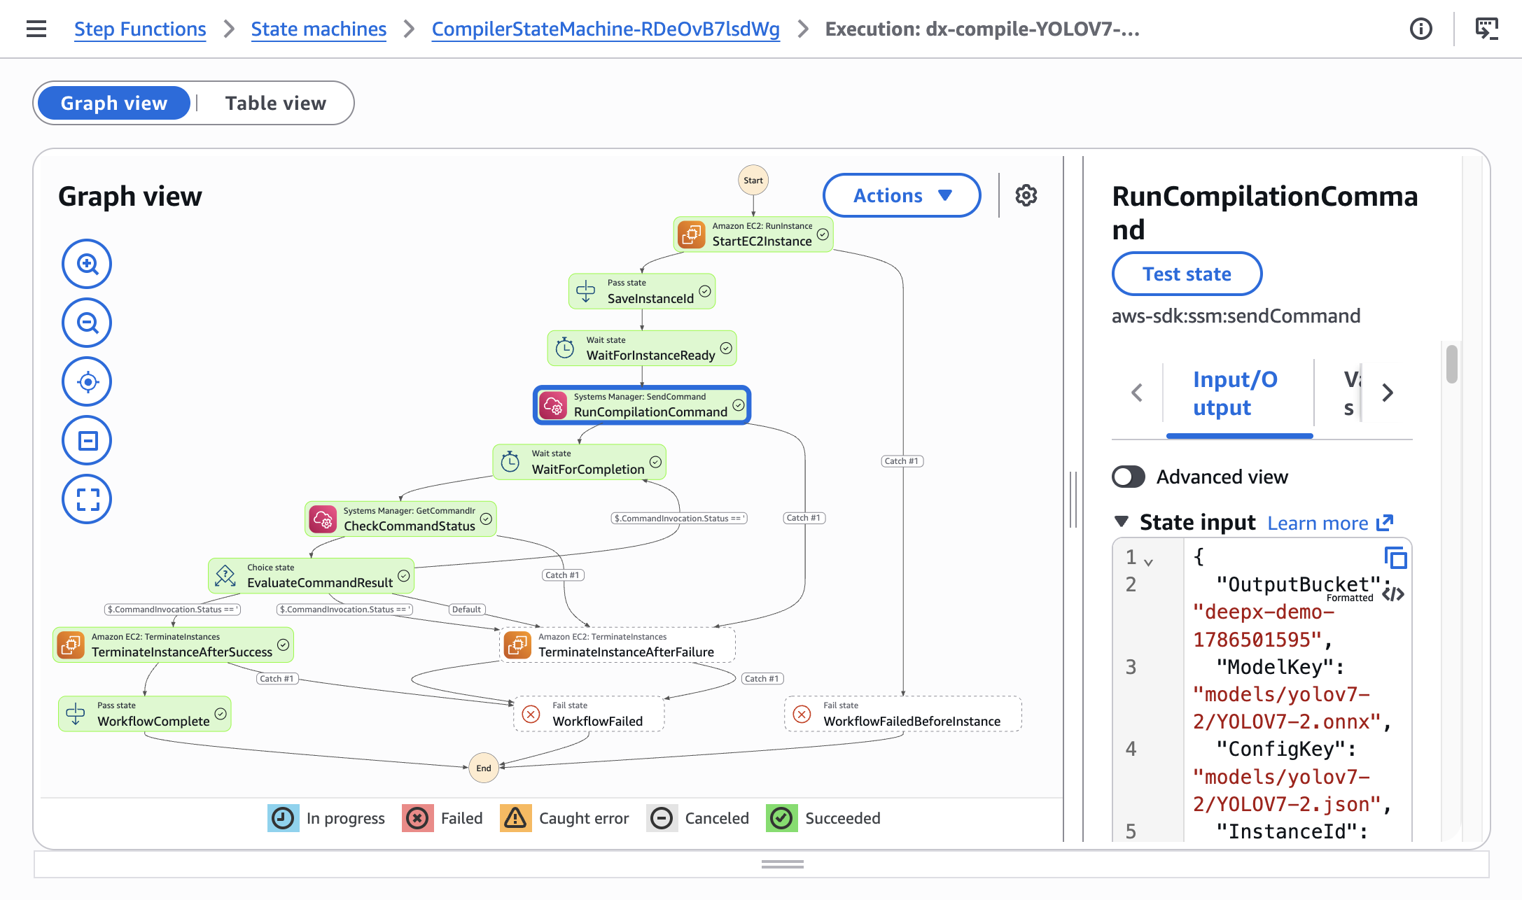Select the CheckCommandStatus state node

400,519
